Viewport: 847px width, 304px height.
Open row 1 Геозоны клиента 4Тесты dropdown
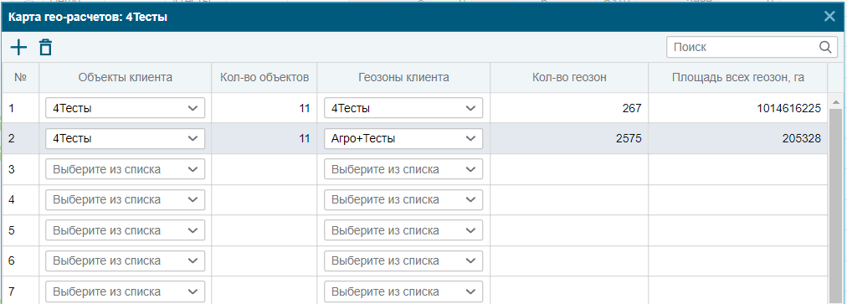[x=403, y=108]
